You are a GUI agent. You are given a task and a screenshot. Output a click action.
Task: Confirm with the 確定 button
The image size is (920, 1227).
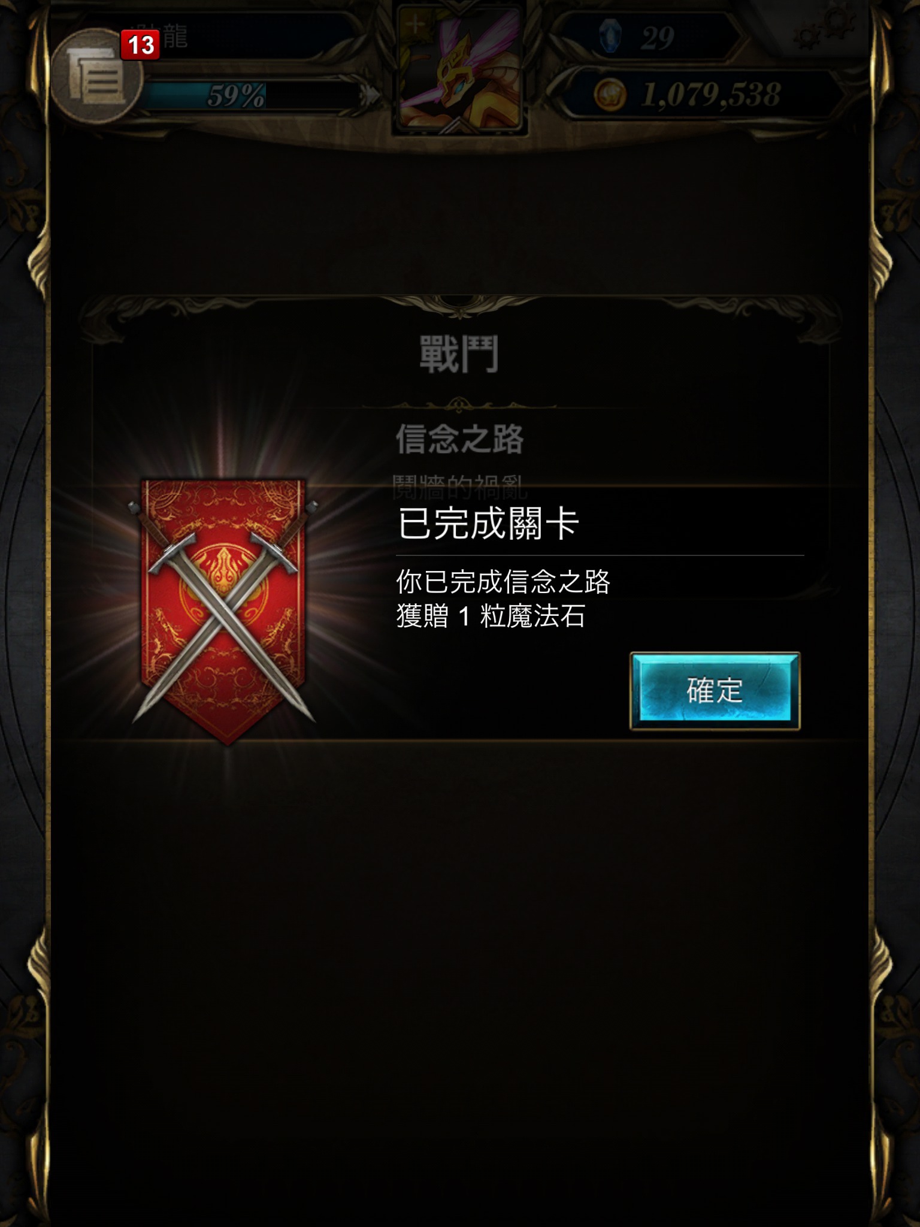tap(715, 691)
